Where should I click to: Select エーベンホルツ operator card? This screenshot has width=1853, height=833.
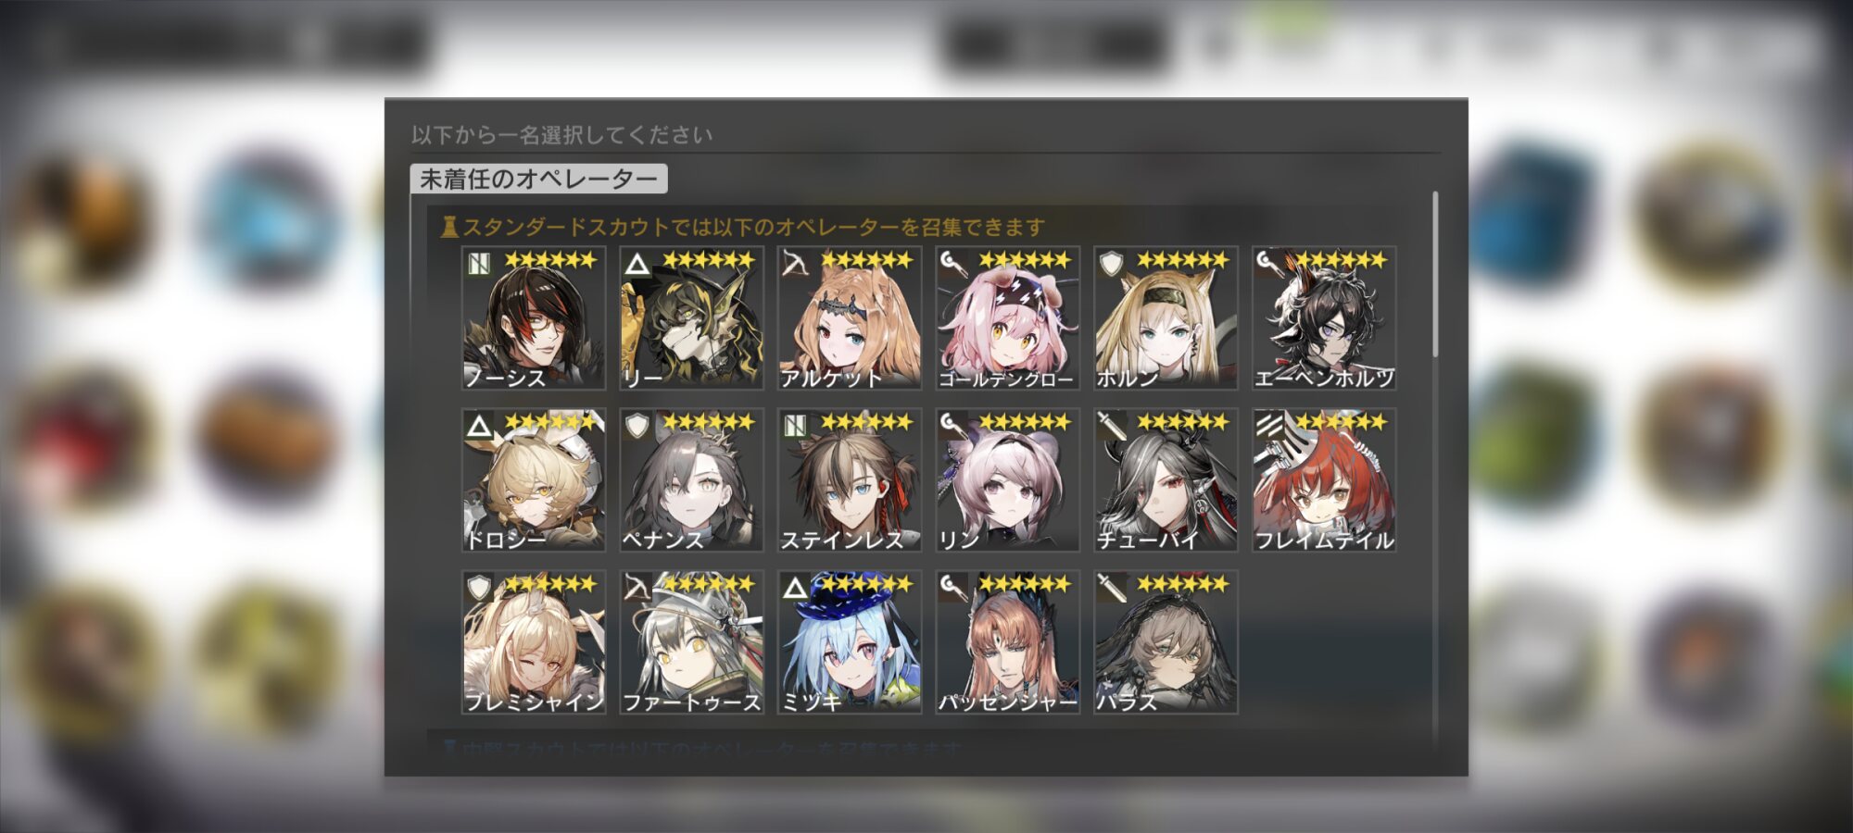pyautogui.click(x=1324, y=318)
